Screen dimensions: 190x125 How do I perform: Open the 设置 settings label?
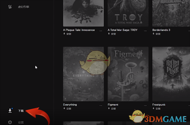point(21,122)
